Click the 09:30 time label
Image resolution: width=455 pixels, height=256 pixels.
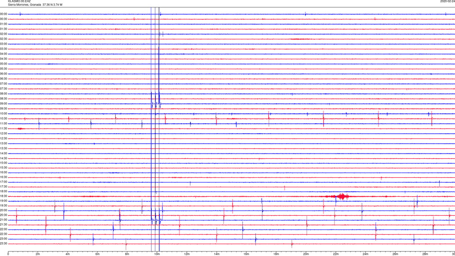[4, 109]
